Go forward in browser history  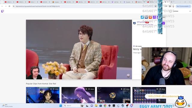[x=6, y=6]
